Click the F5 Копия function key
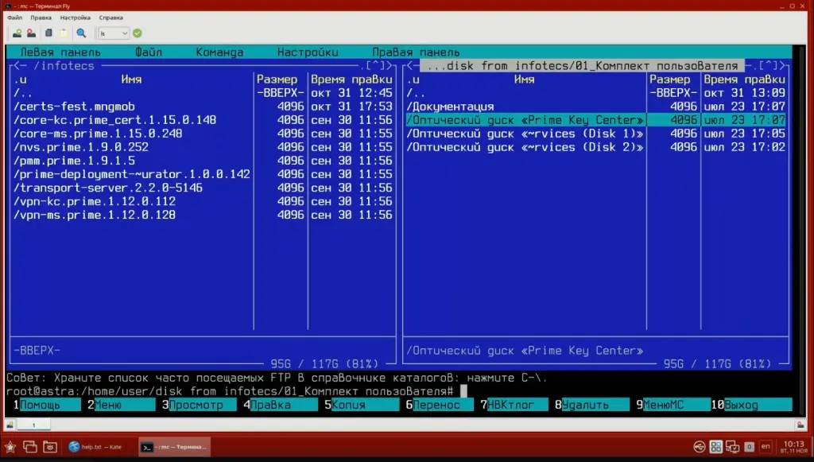The height and width of the screenshot is (462, 814). (x=362, y=405)
